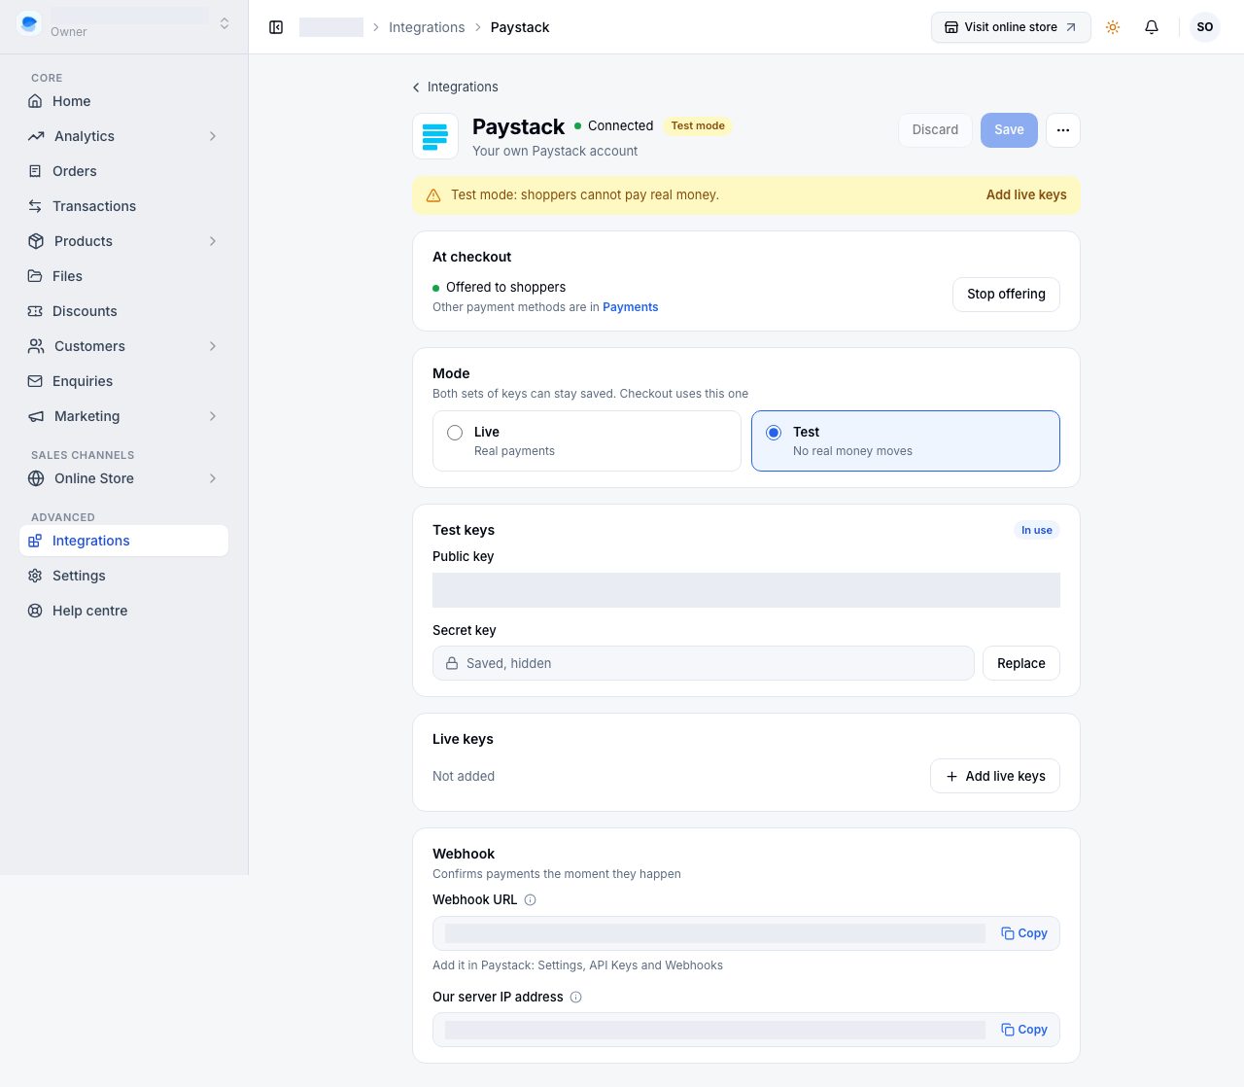The width and height of the screenshot is (1244, 1087).
Task: Click the Help centre lifebuoy icon
Action: click(x=35, y=611)
